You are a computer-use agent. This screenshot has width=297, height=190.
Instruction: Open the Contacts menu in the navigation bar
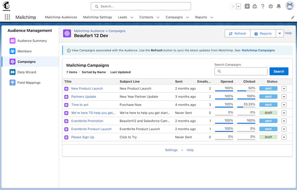[149, 17]
